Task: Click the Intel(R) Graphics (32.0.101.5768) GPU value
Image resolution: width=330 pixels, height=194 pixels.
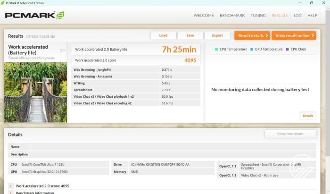Action: (45, 172)
